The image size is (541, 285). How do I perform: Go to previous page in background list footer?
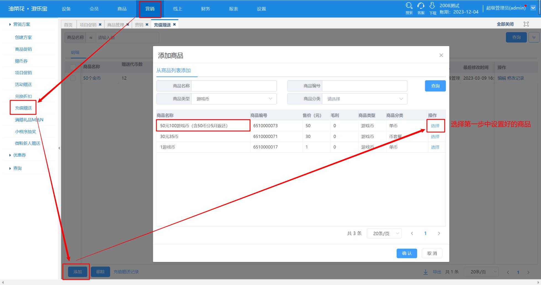508,272
